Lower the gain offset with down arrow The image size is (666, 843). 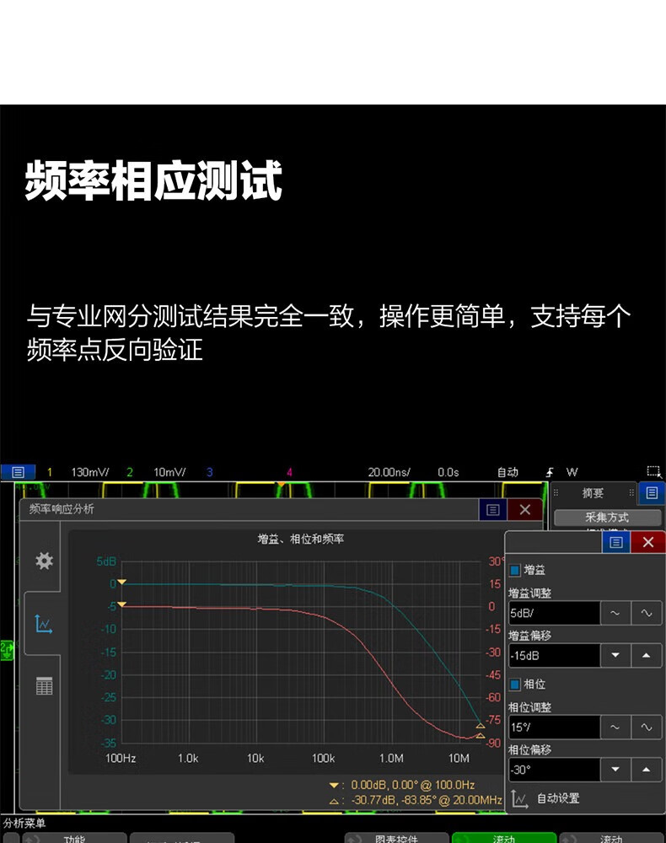615,655
